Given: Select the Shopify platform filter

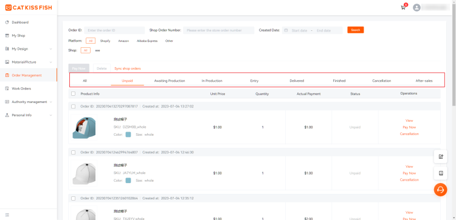Looking at the screenshot, I should tap(105, 41).
